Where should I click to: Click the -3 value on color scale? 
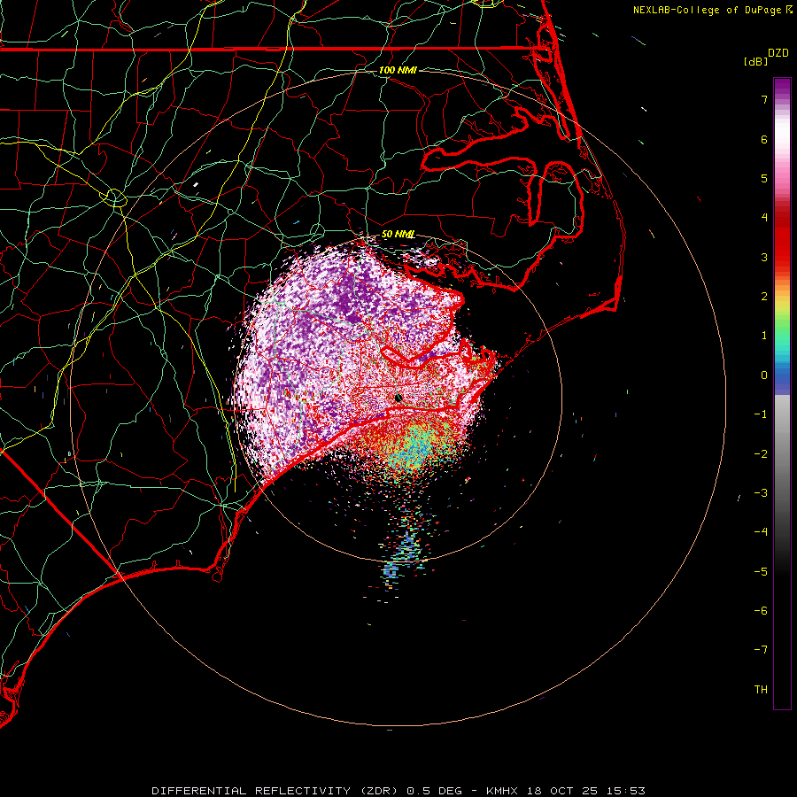[761, 493]
